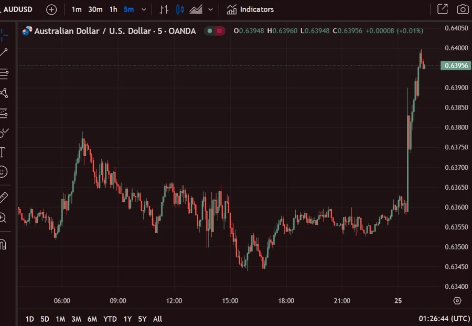Click the UTC time zone clock
Screen dimensions: 472x326
pyautogui.click(x=444, y=319)
